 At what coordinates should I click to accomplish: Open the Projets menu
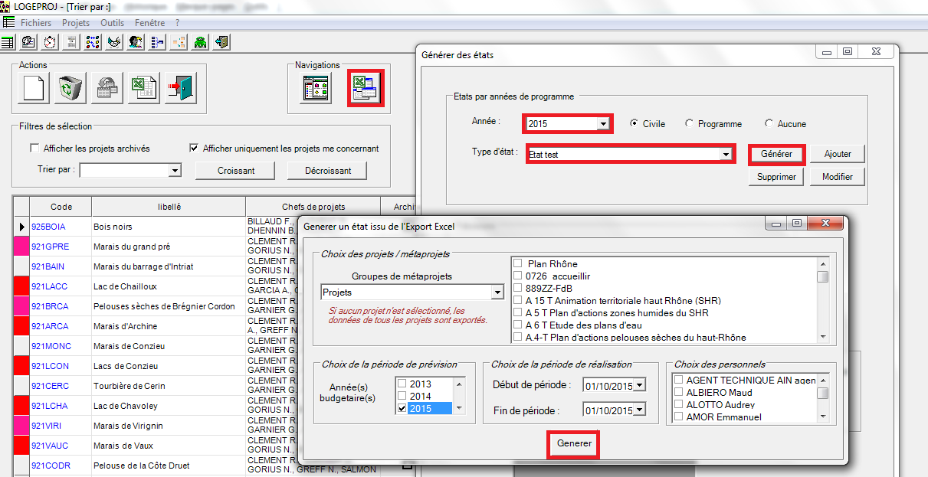coord(75,22)
